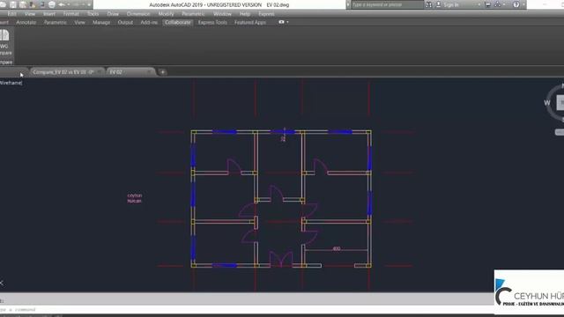Screen dimensions: 564x317
Task: Expand arrow left of search field
Action: tap(348, 4)
